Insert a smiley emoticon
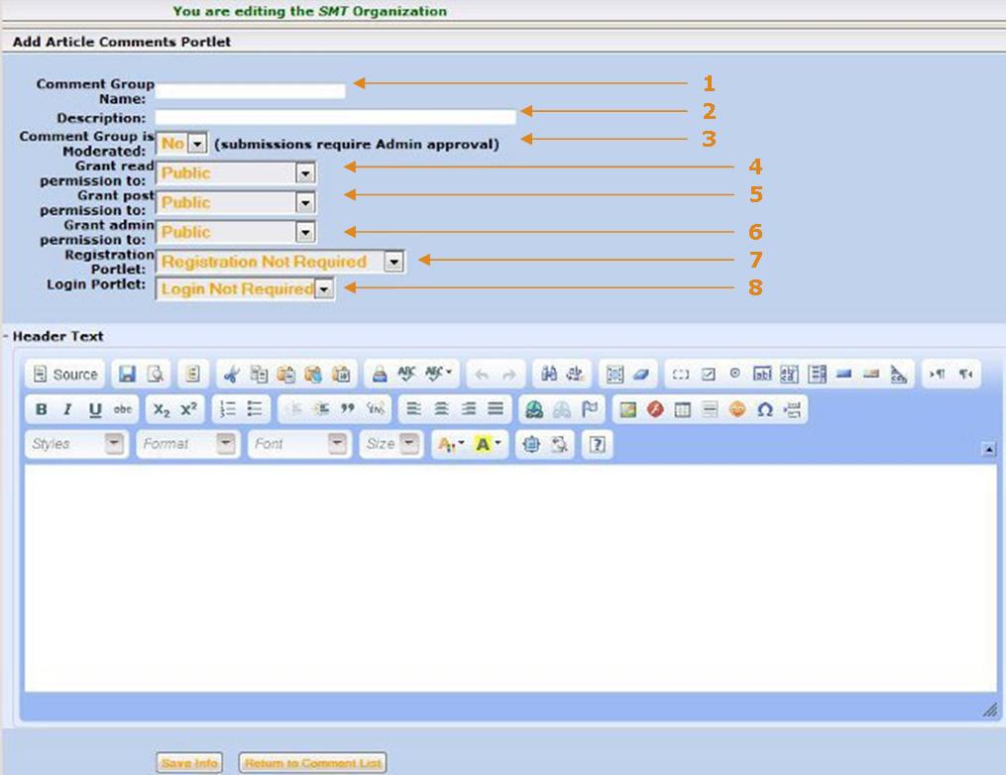This screenshot has width=1006, height=775. (737, 409)
